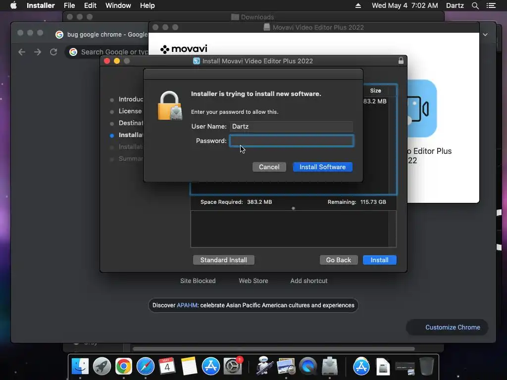Screen dimensions: 507x380
Task: Open the File menu
Action: pyautogui.click(x=69, y=5)
